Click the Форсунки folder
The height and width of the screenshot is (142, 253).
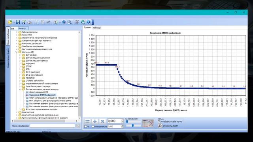30,64
